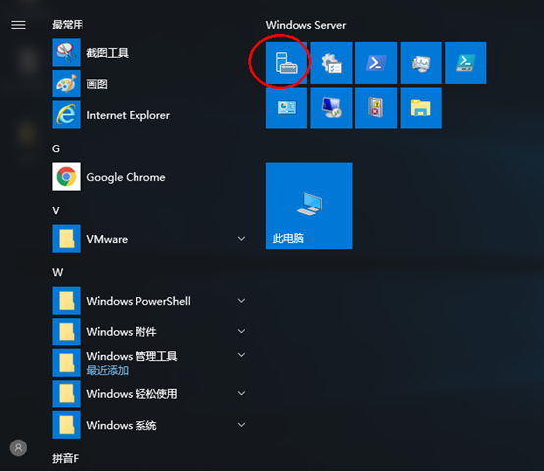Image resolution: width=544 pixels, height=472 pixels.
Task: Click the 拼音F group header
Action: click(x=66, y=459)
